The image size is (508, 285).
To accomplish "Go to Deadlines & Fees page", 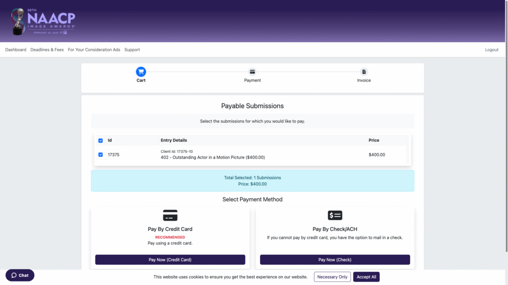I will (x=47, y=50).
